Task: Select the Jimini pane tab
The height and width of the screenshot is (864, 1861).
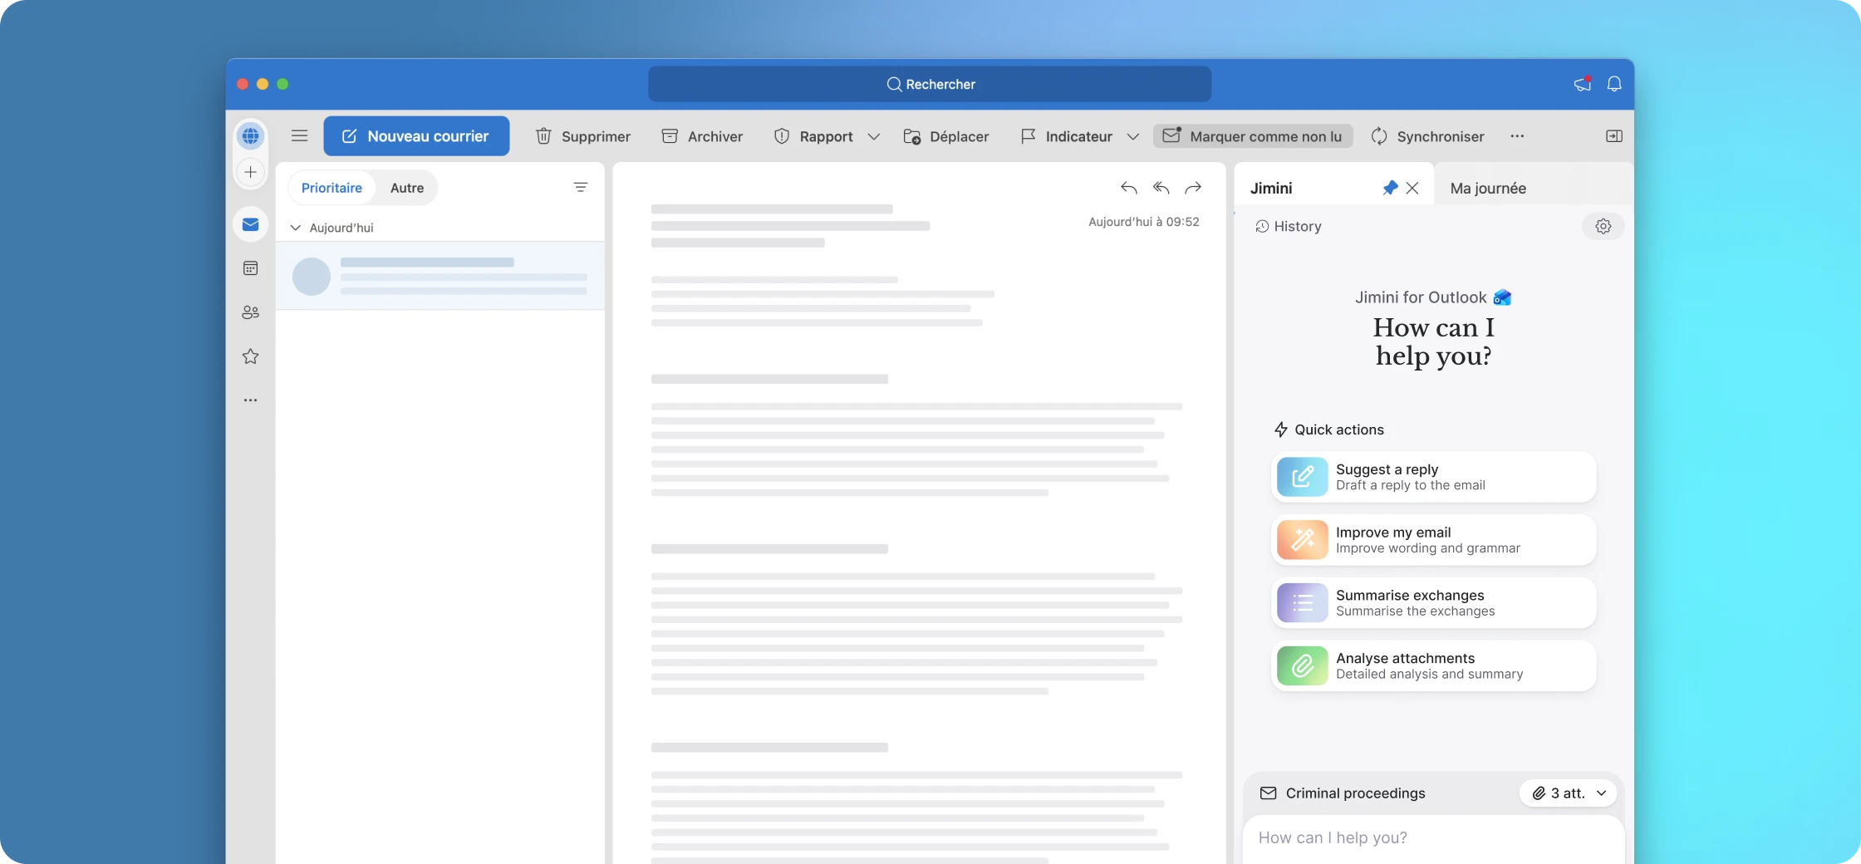Action: point(1271,189)
